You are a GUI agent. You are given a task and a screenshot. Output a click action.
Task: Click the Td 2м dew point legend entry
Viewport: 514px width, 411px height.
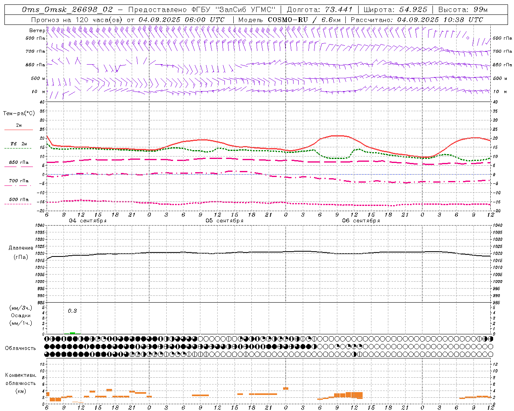tap(19, 144)
